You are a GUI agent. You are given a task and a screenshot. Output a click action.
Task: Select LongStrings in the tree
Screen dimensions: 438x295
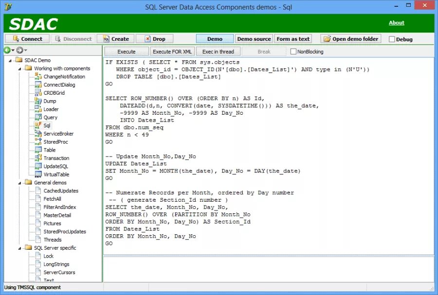(x=56, y=264)
